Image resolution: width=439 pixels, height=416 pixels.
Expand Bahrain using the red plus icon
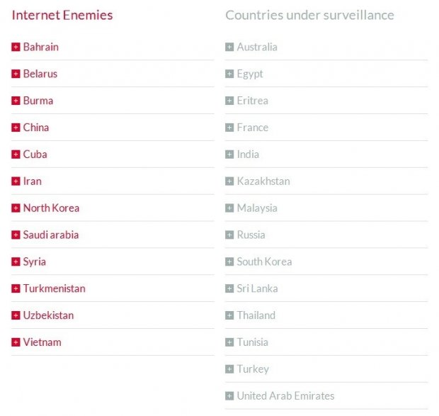point(16,47)
